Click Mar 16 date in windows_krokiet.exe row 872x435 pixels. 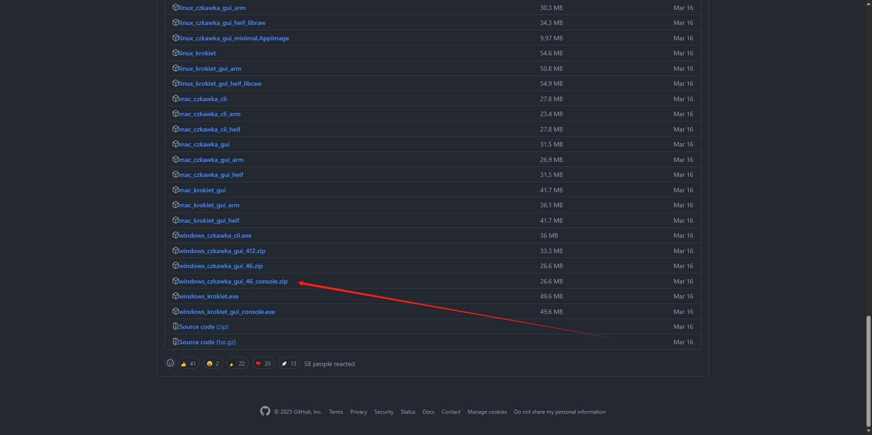[684, 296]
